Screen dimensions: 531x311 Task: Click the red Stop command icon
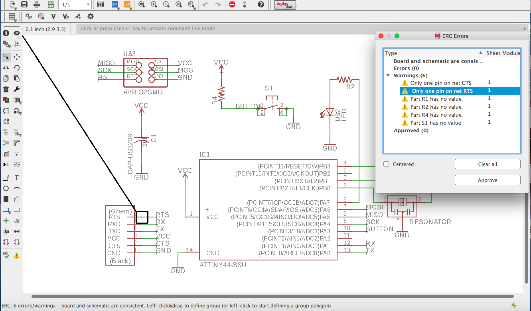pos(232,4)
